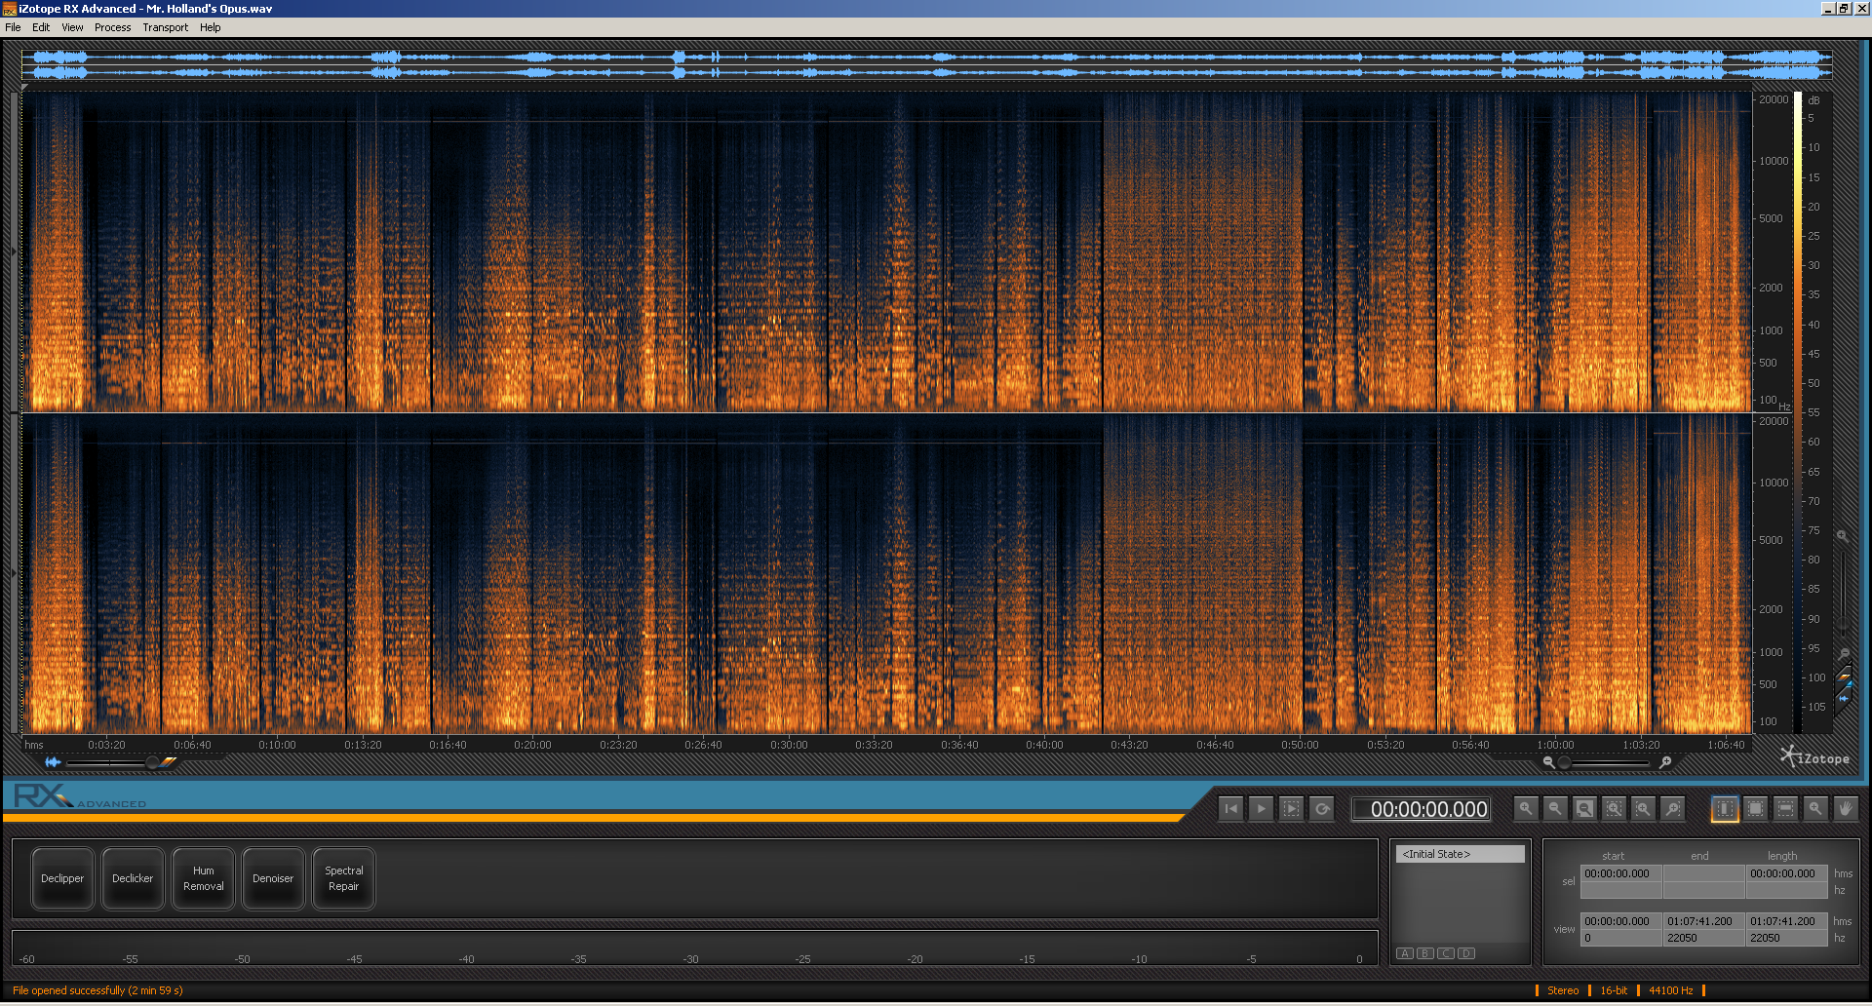The width and height of the screenshot is (1872, 1006).
Task: Toggle loop playback mode
Action: [x=1322, y=808]
